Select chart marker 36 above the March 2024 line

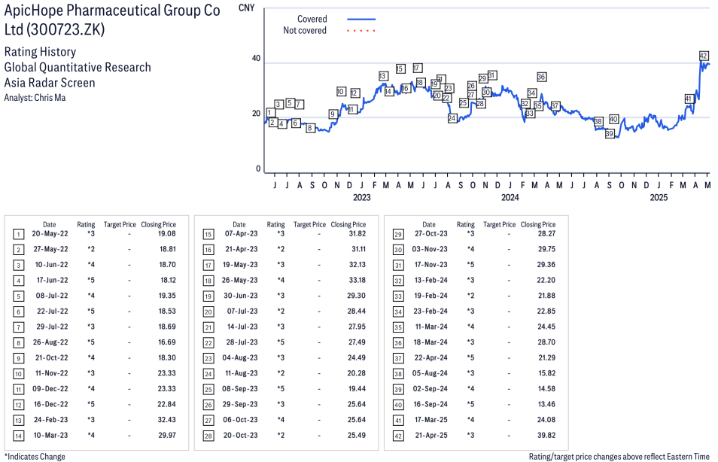[541, 77]
